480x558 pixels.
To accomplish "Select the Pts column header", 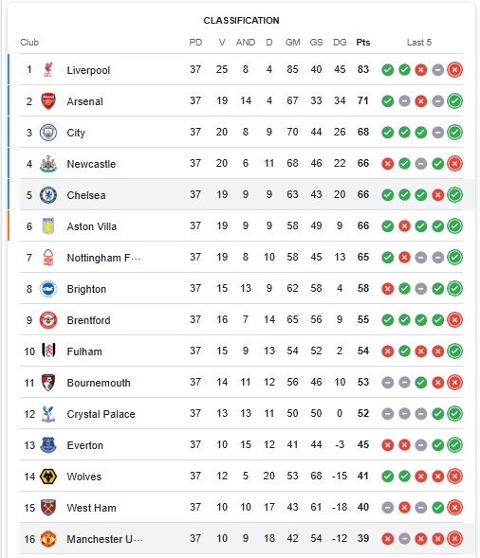I will (x=363, y=43).
